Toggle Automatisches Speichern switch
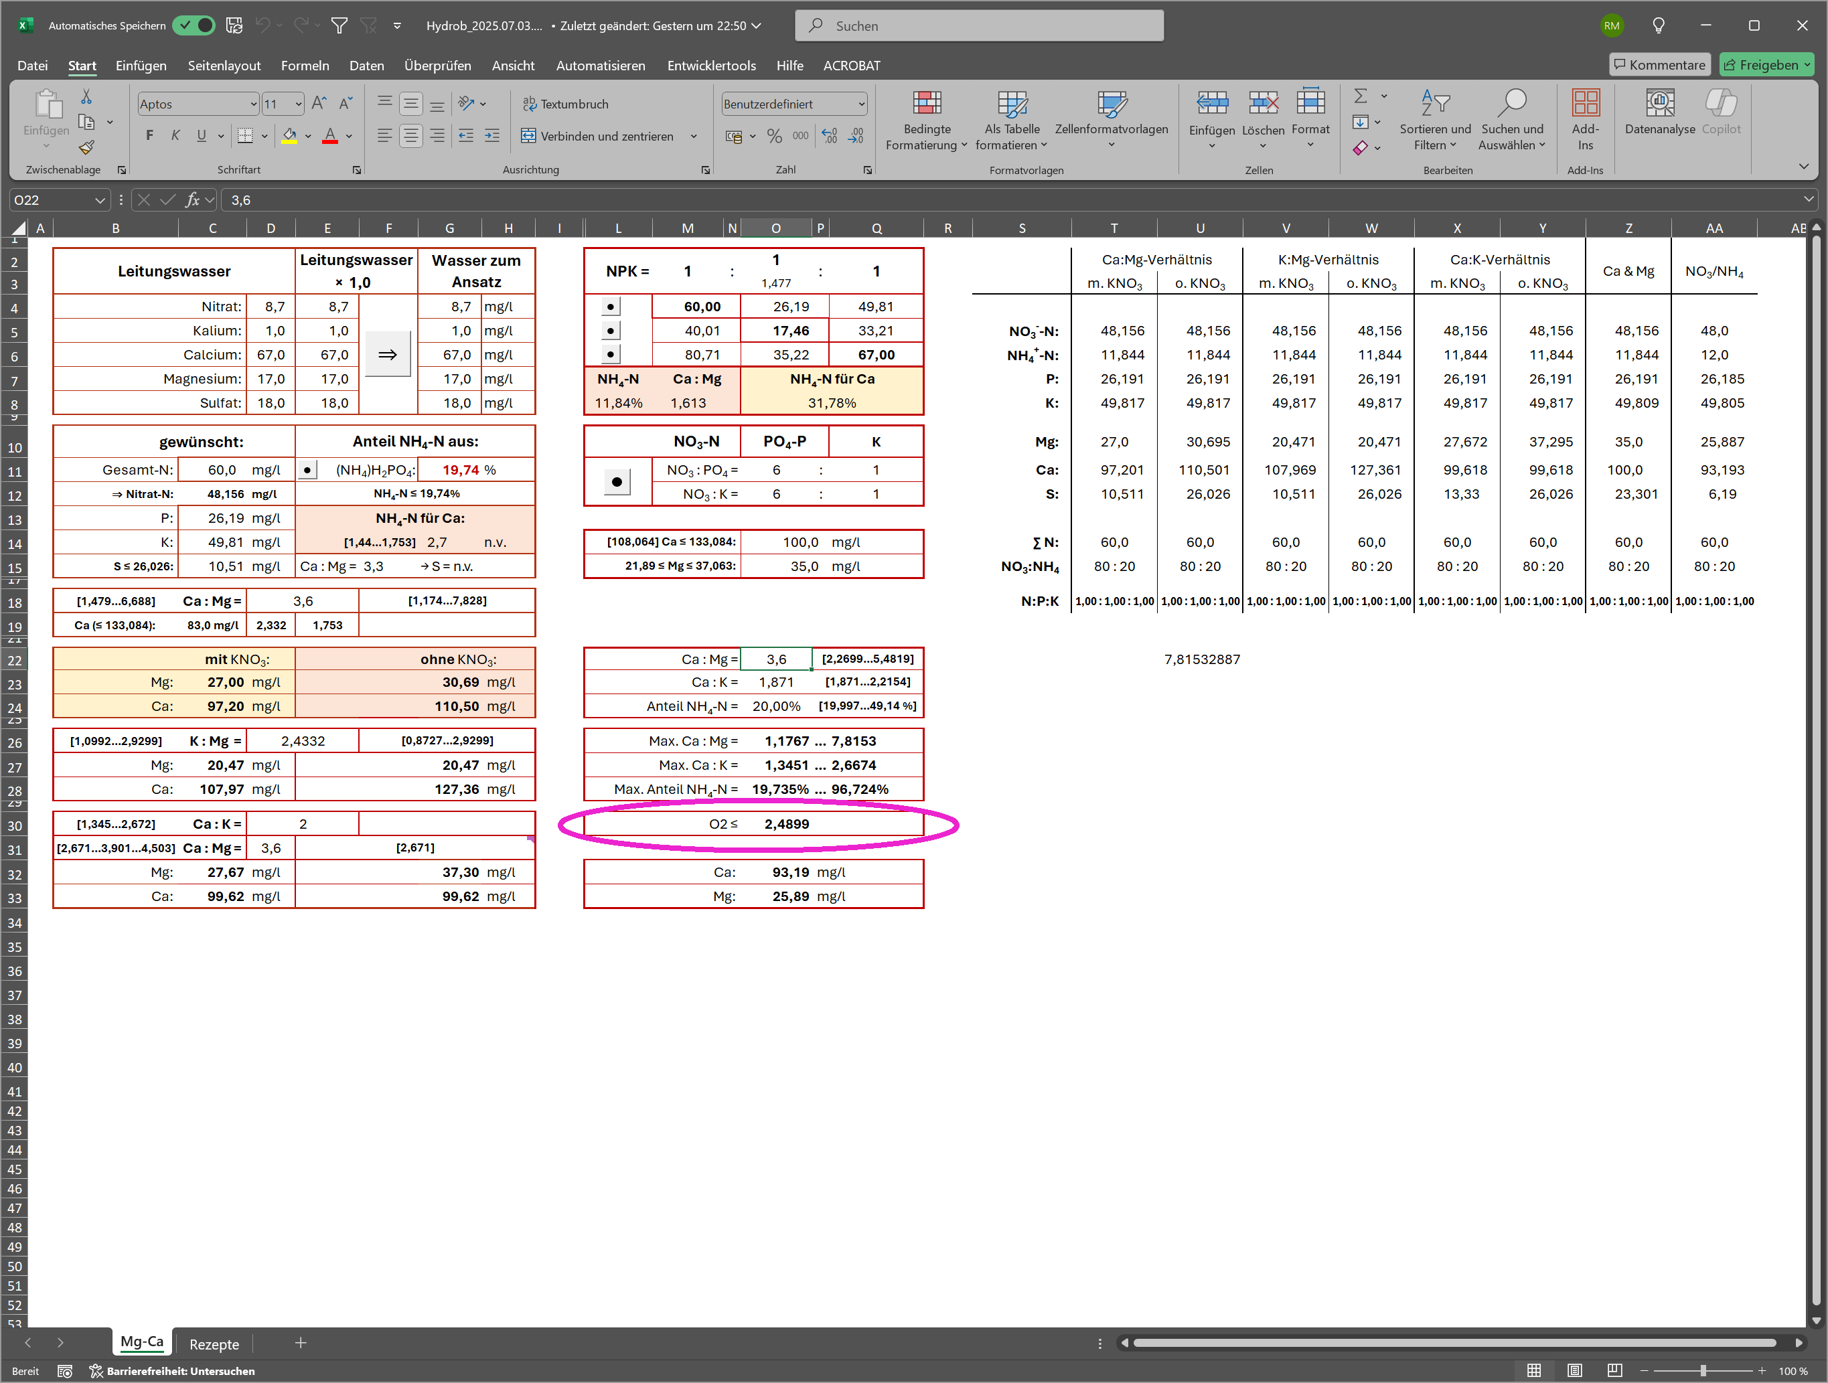 tap(195, 25)
